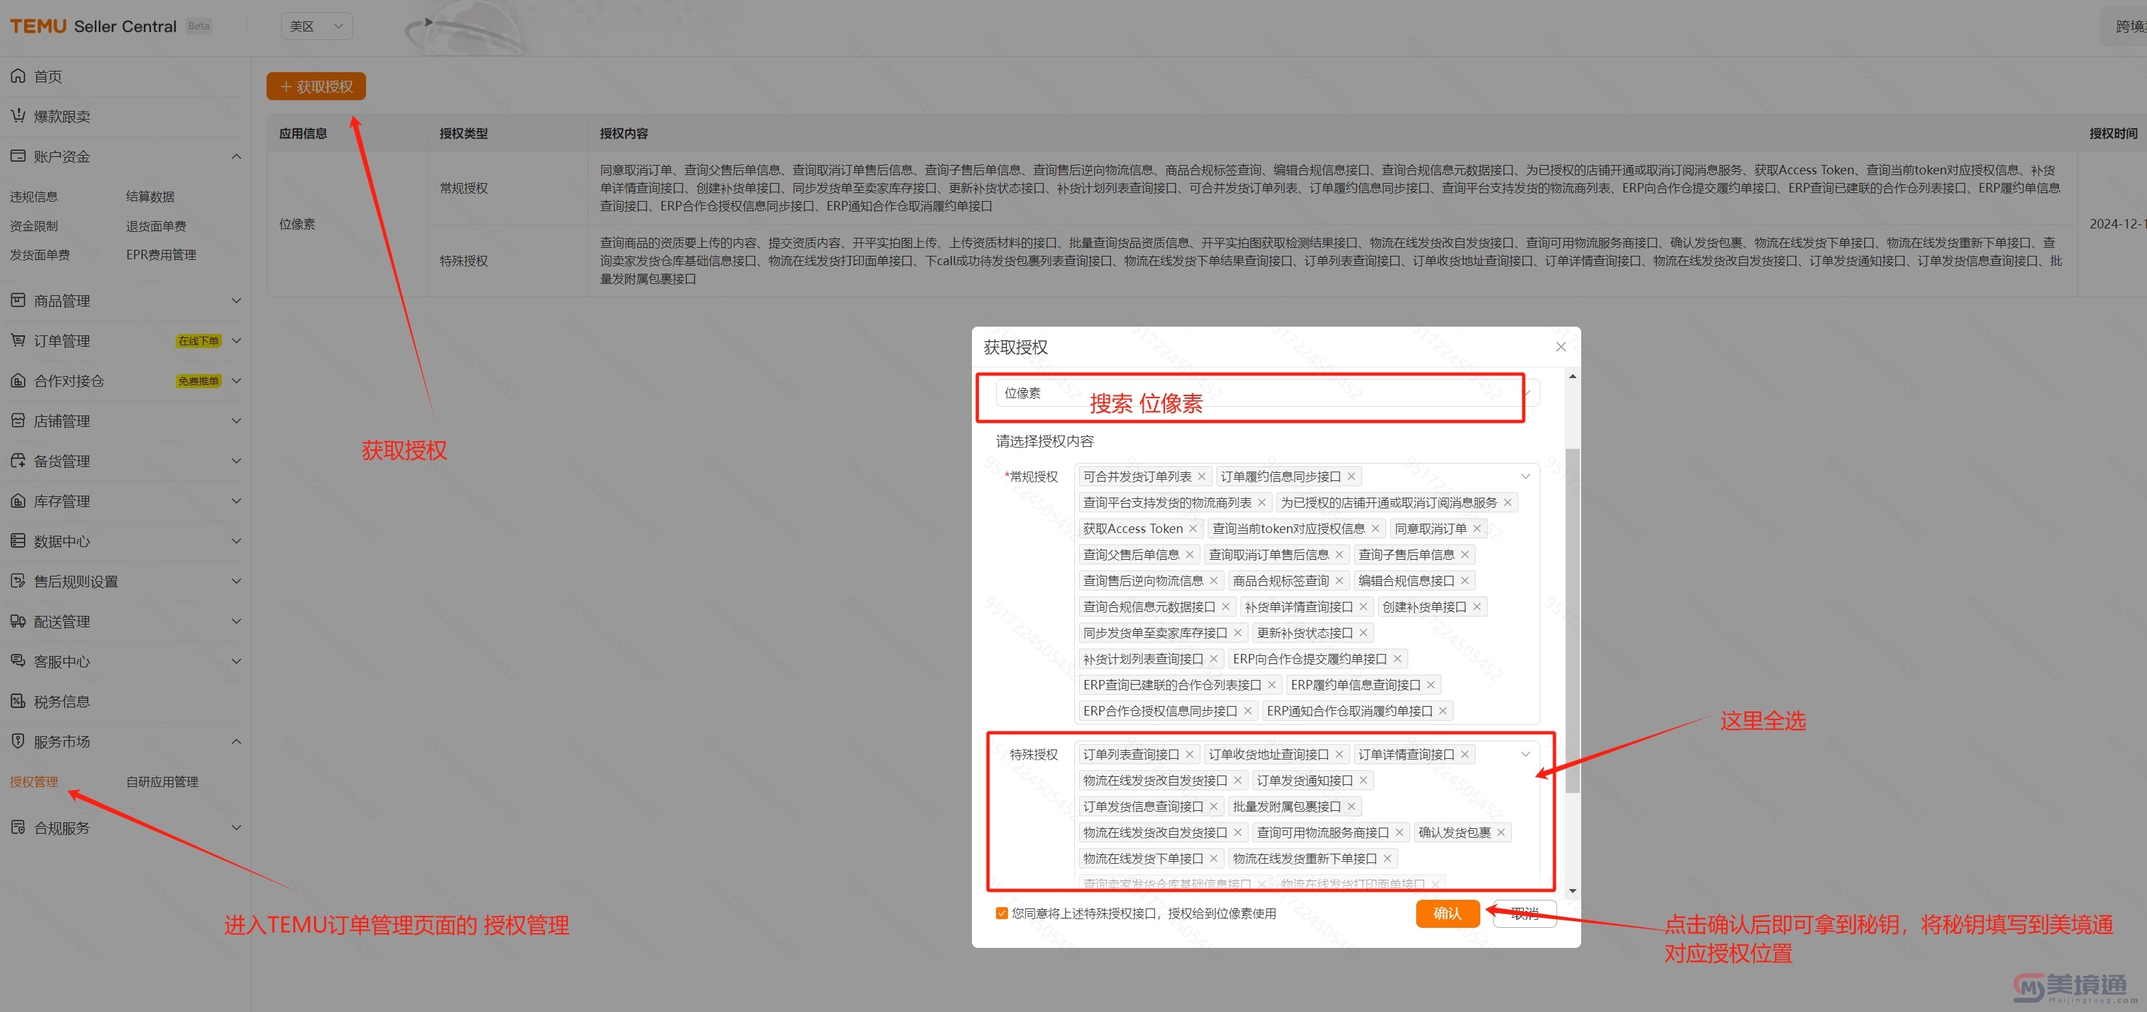Viewport: 2147px width, 1012px height.
Task: Open 授权管理 submenu item
Action: (x=33, y=782)
